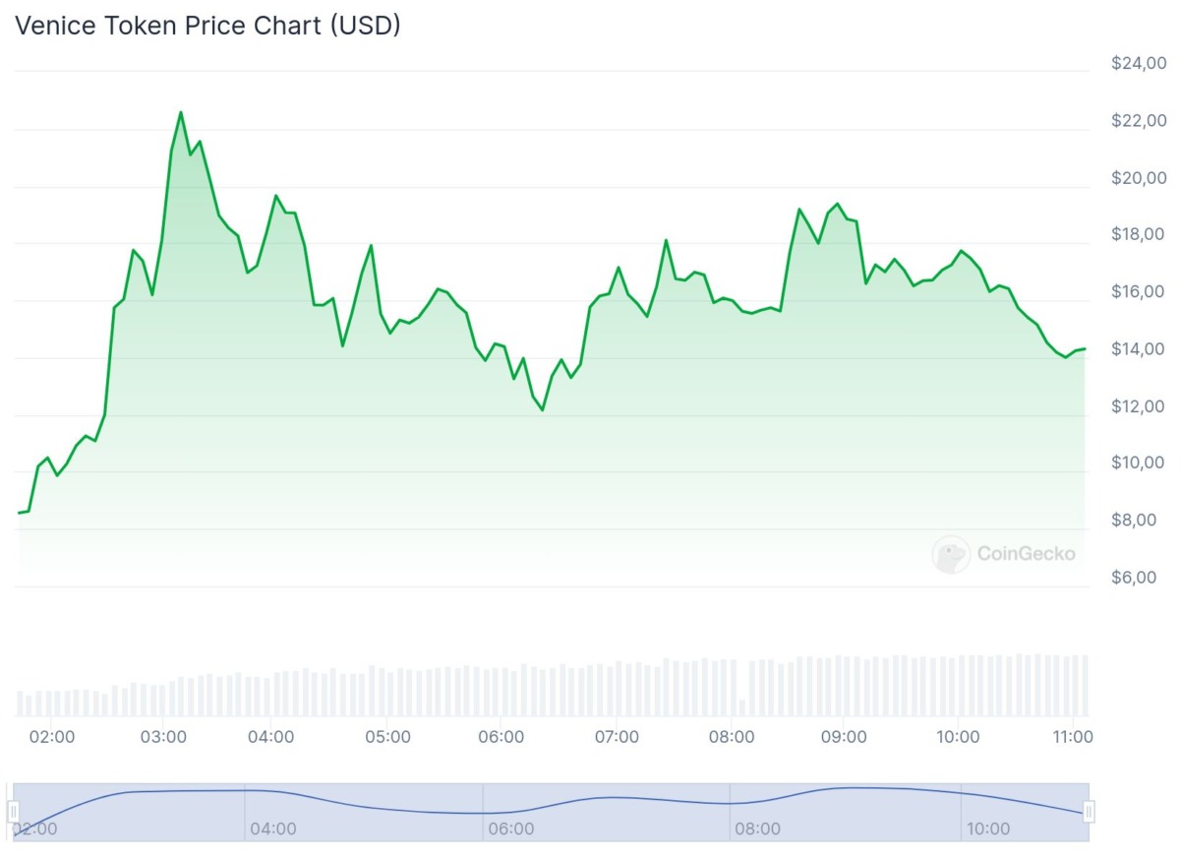Click the CoinGecko watermark text
The height and width of the screenshot is (862, 1180).
(x=1026, y=554)
